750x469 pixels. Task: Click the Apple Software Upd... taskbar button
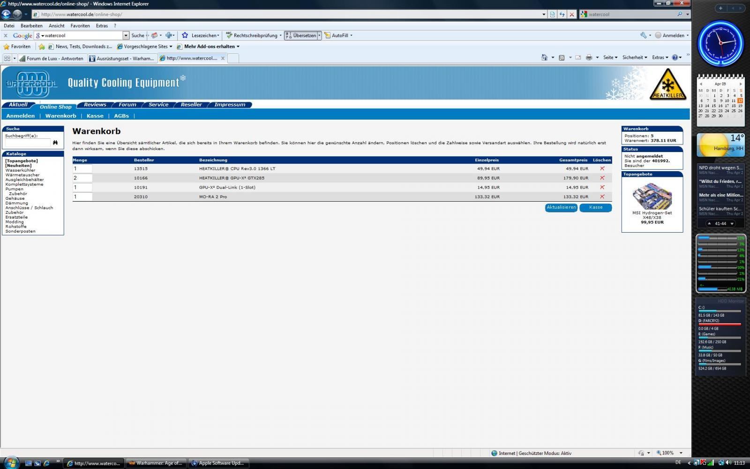pyautogui.click(x=218, y=463)
